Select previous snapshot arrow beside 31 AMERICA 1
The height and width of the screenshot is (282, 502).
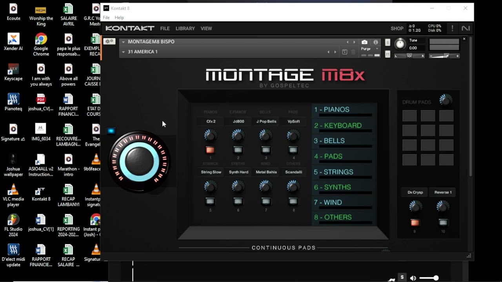pyautogui.click(x=329, y=52)
